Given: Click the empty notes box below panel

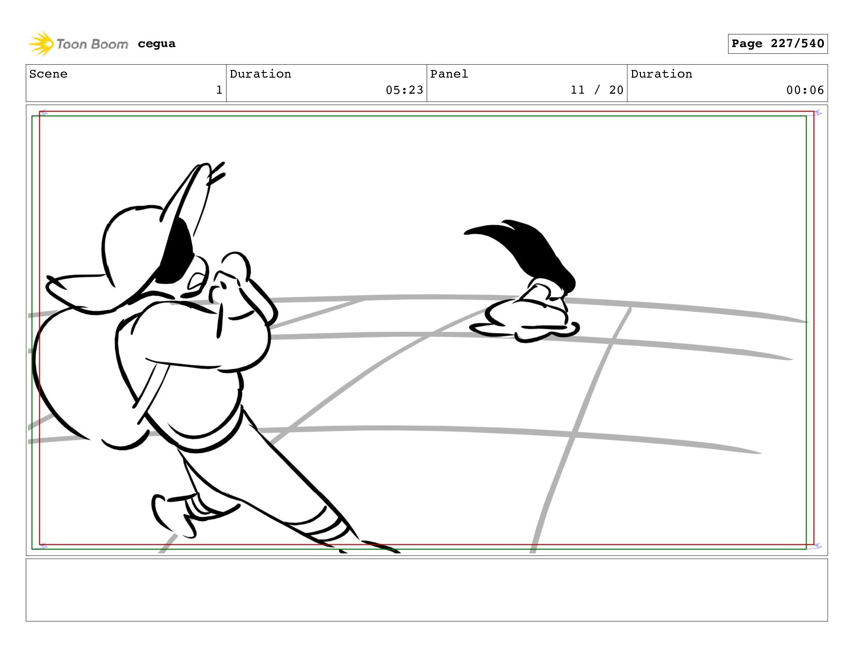Looking at the screenshot, I should (426, 590).
